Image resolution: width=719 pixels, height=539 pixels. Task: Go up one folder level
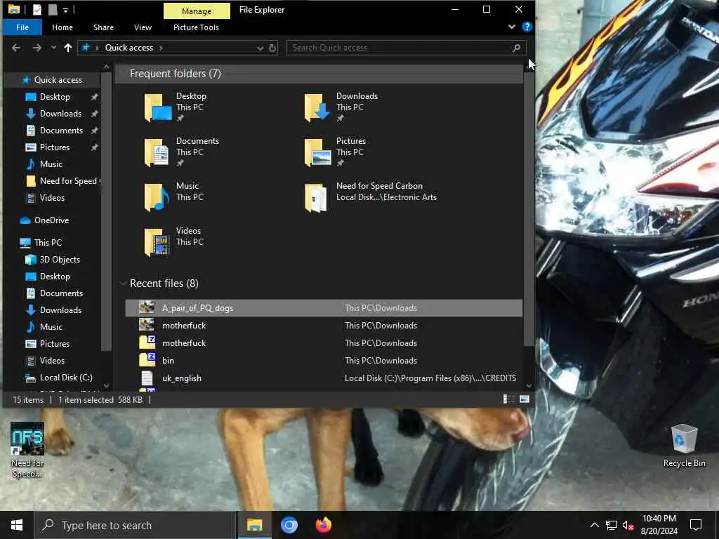pyautogui.click(x=68, y=48)
